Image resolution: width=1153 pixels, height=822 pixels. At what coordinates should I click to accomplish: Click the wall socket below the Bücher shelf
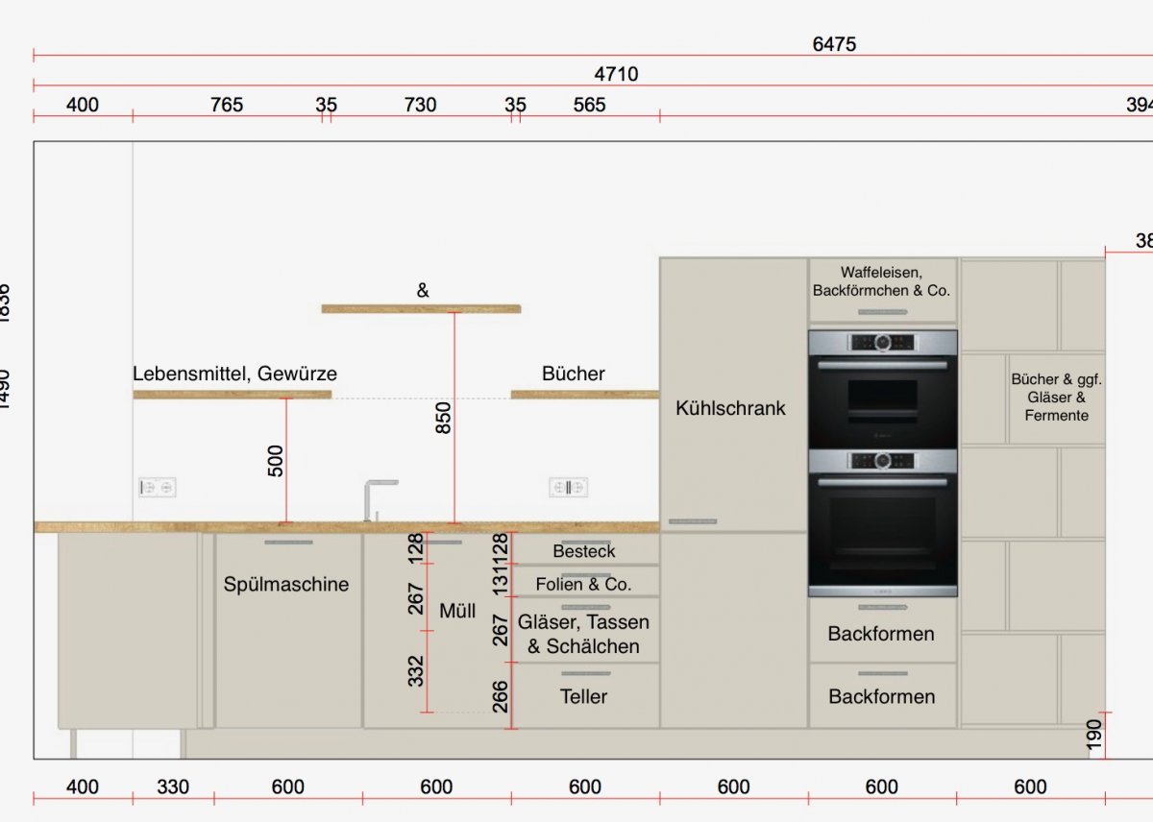click(568, 488)
